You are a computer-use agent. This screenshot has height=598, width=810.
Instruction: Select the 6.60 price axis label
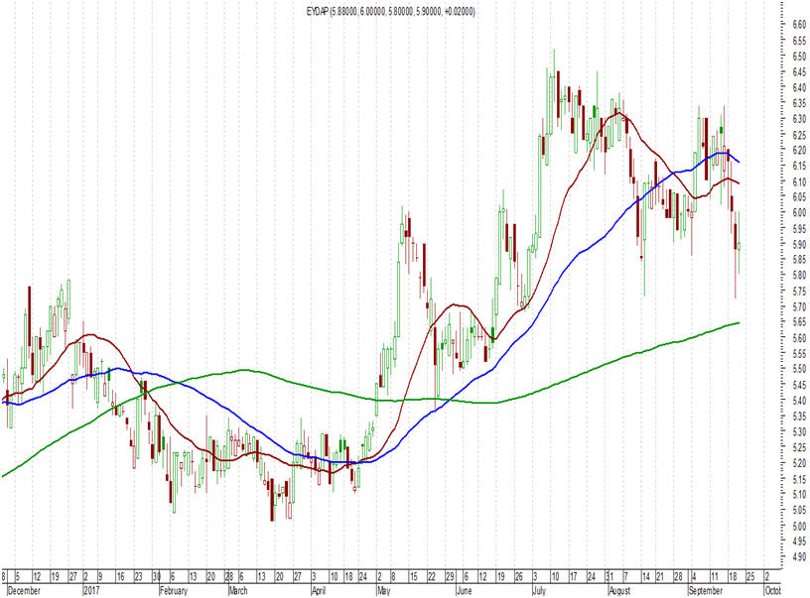(x=799, y=24)
